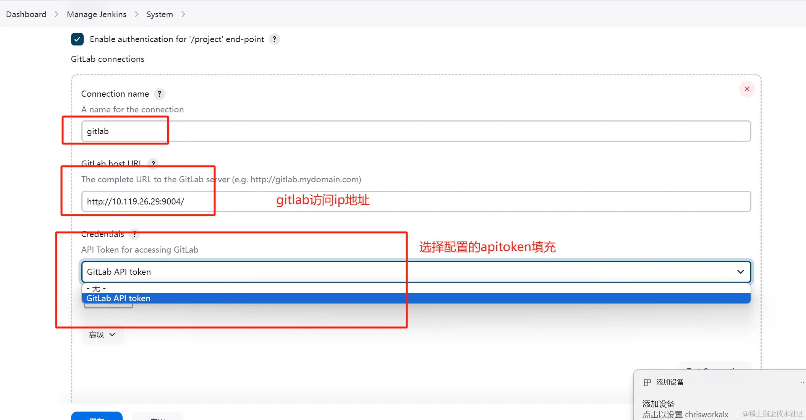
Task: Uncheck Enable authentication for '/project' end-point
Action: [77, 39]
